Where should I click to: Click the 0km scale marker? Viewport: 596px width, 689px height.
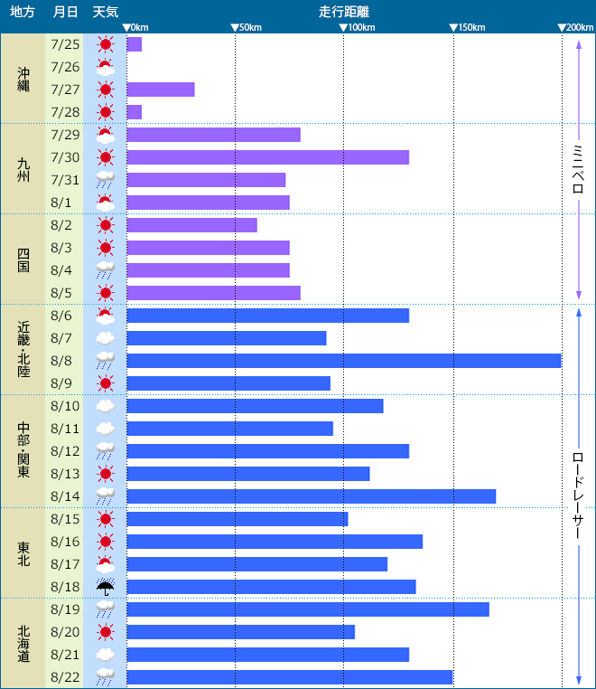(135, 27)
